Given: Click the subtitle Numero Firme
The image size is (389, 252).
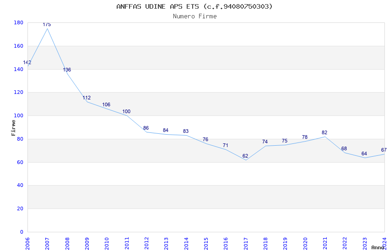Looking at the screenshot, I should pyautogui.click(x=195, y=16).
